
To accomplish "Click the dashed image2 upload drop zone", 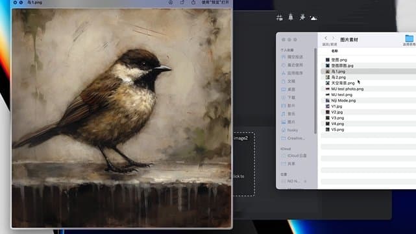I will point(244,164).
